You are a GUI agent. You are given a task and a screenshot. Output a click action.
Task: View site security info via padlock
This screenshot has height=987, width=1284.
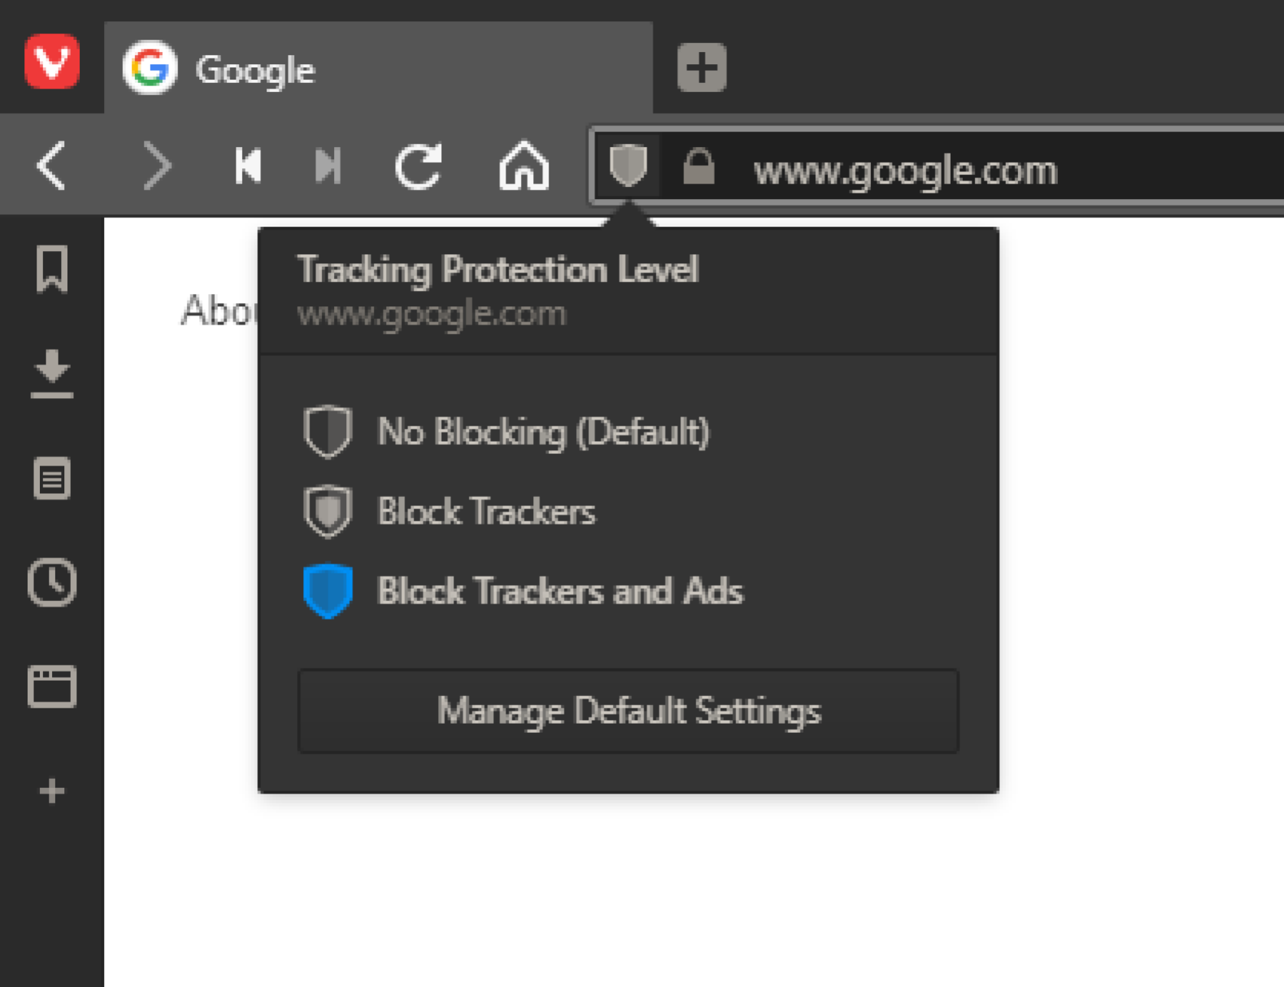(699, 167)
